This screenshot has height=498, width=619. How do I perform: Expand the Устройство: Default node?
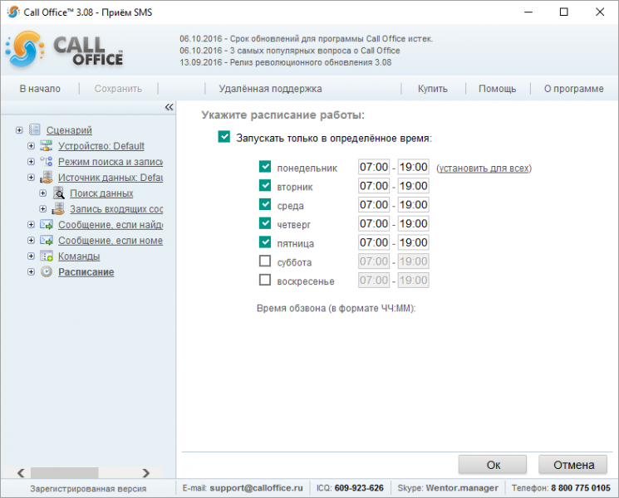coord(31,146)
